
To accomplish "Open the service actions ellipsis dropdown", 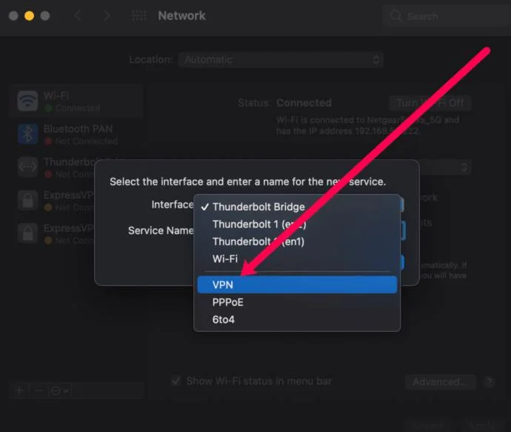I will [59, 390].
